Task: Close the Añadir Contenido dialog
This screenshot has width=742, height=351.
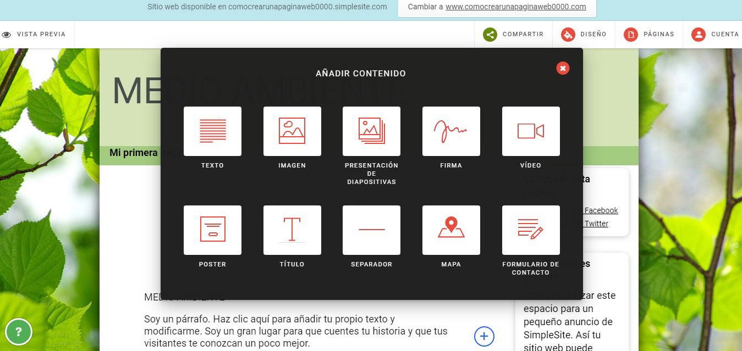Action: pos(563,68)
